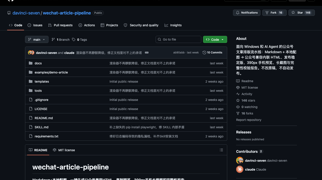Image resolution: width=322 pixels, height=180 pixels.
Task: View 0 Tags list
Action: pos(79,39)
